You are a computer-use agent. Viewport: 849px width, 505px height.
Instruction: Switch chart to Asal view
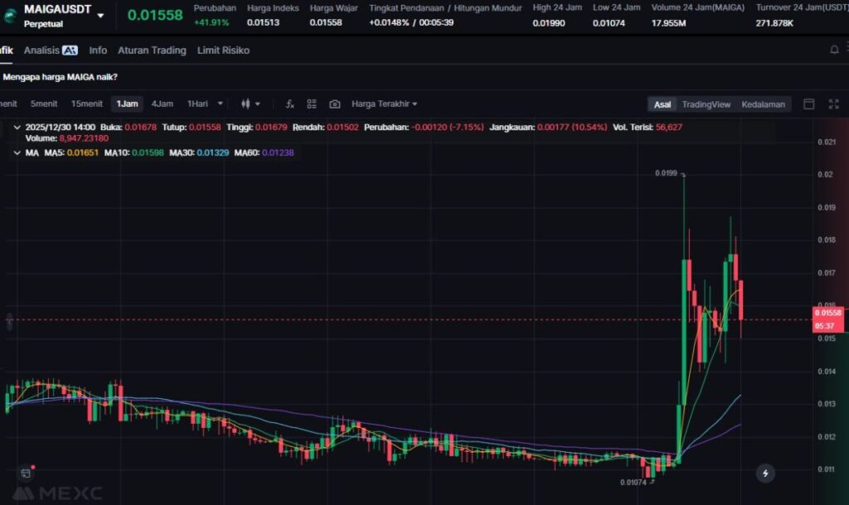(662, 104)
